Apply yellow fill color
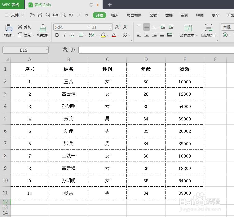The height and width of the screenshot is (217, 234). point(103,35)
